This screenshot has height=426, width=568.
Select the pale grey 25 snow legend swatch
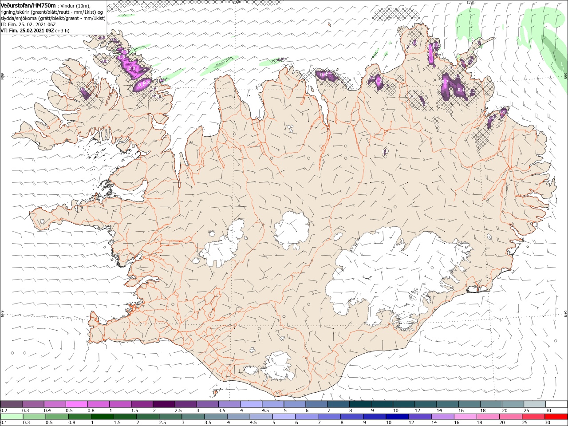coord(535,404)
